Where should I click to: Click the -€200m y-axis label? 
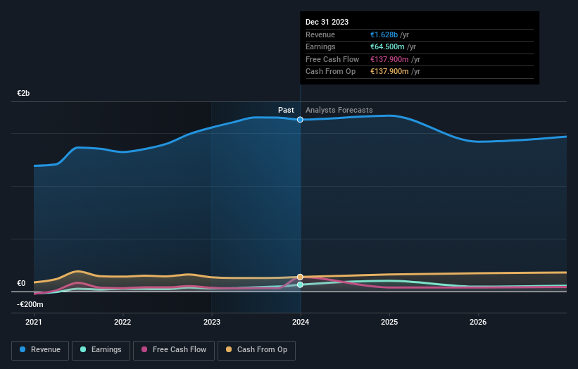pyautogui.click(x=30, y=304)
